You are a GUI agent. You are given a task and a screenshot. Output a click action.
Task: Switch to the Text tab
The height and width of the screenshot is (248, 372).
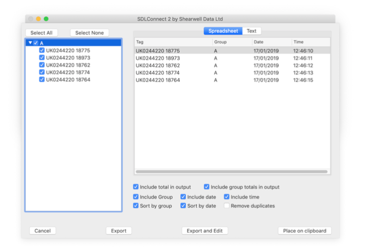pos(252,31)
